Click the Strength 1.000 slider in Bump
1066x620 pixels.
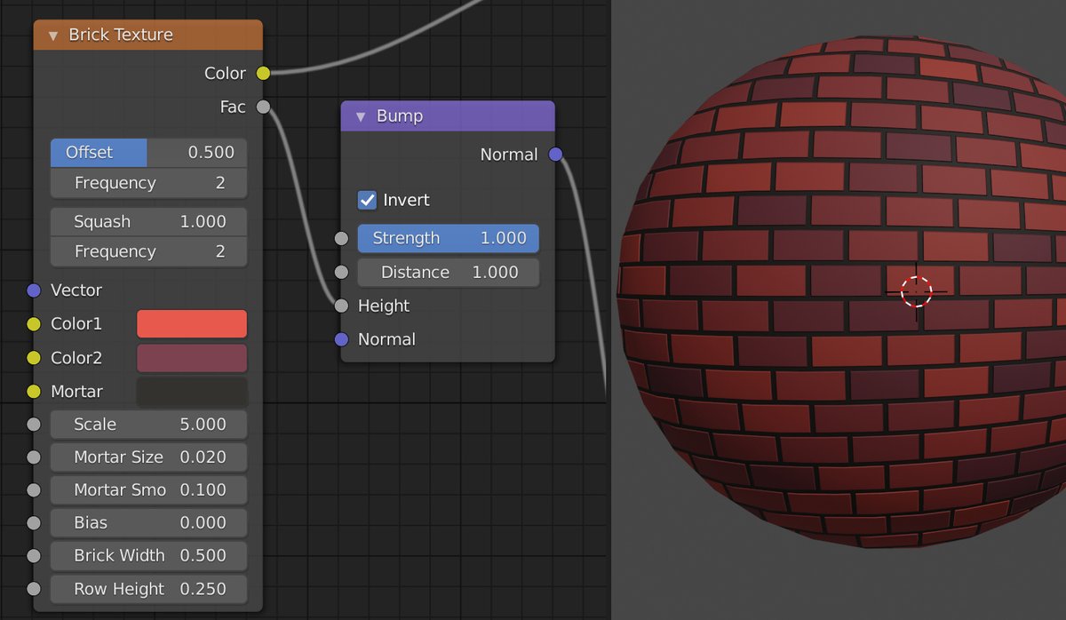point(449,238)
